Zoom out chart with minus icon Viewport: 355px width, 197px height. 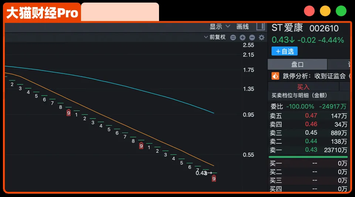tap(252, 37)
